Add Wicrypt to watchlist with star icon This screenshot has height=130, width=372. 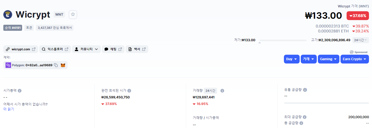pyautogui.click(x=73, y=15)
